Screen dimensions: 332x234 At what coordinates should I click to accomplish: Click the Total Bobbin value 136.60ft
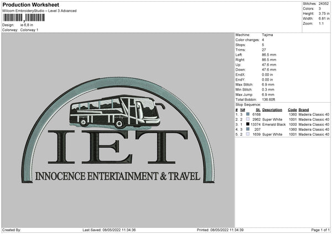268,99
